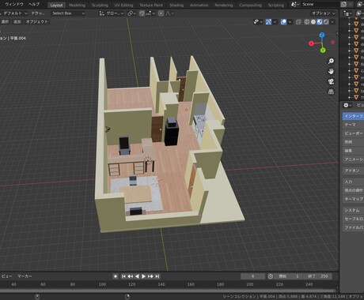The width and height of the screenshot is (364, 300).
Task: Select solid viewport shading
Action: pos(313,22)
